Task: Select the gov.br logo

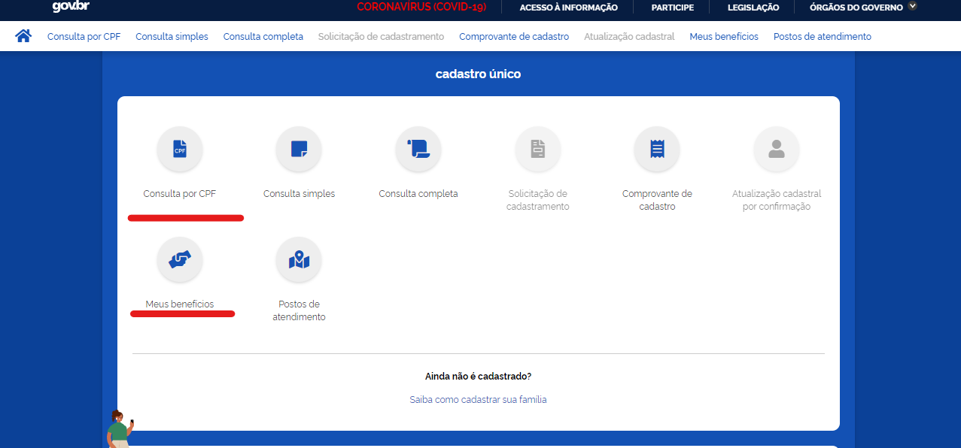Action: tap(69, 8)
